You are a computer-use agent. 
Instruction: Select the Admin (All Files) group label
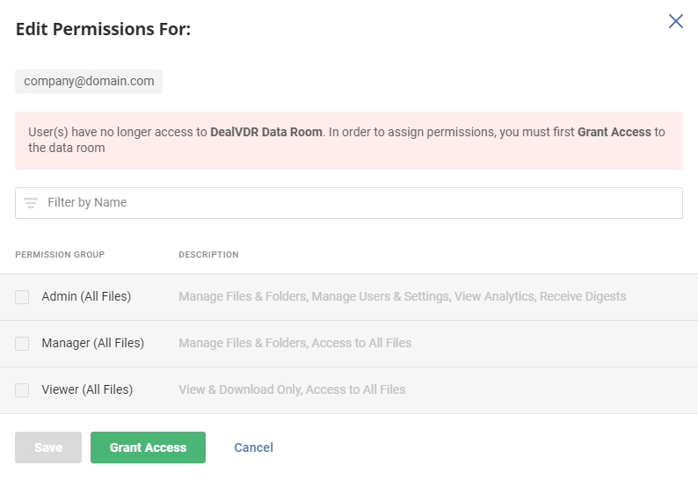click(x=86, y=297)
